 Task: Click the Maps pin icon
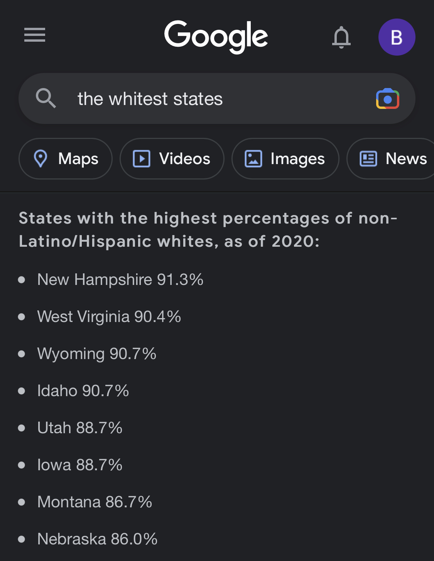[x=41, y=159]
